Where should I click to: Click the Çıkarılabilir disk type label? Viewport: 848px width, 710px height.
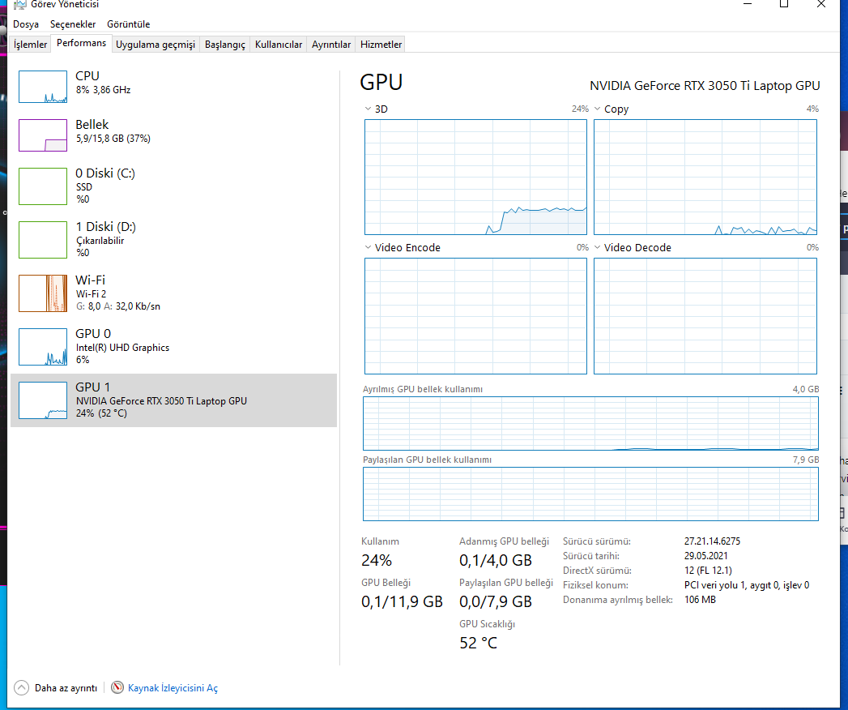click(100, 241)
